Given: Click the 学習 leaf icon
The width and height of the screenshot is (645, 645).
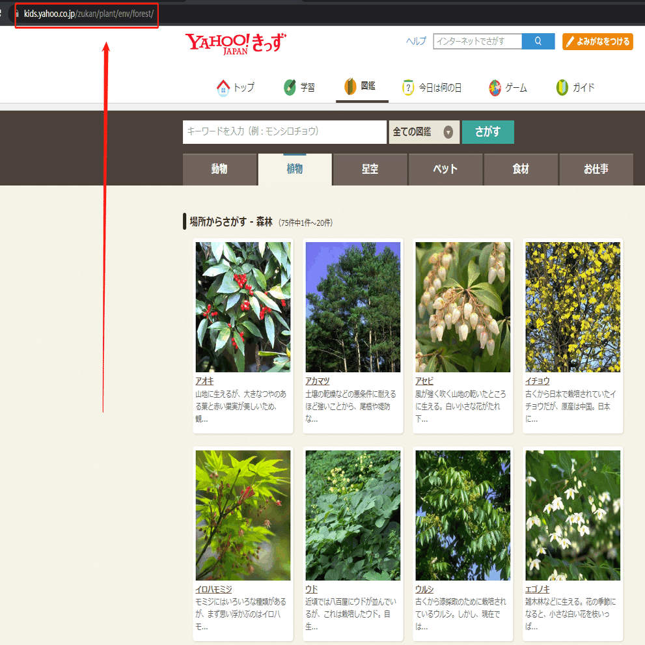Looking at the screenshot, I should click(x=289, y=86).
